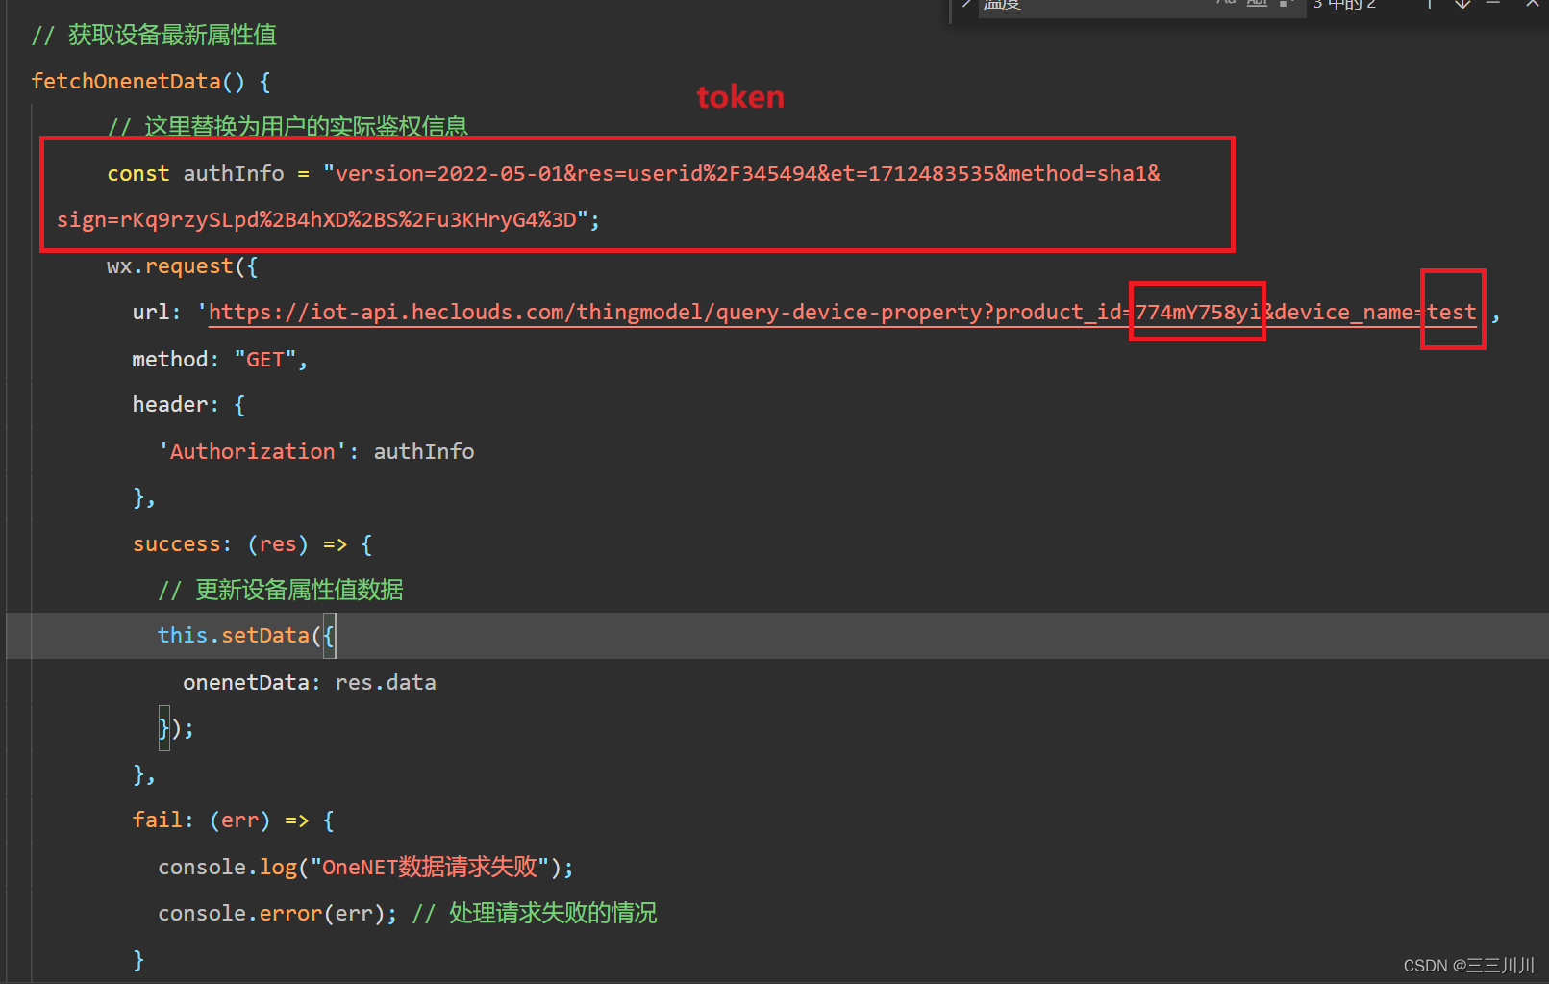
Task: Click the method key
Action: pyautogui.click(x=170, y=359)
